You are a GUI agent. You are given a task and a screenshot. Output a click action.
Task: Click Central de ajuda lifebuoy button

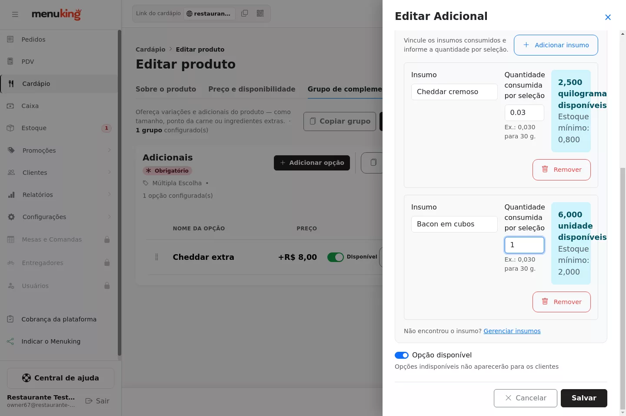[x=60, y=378]
